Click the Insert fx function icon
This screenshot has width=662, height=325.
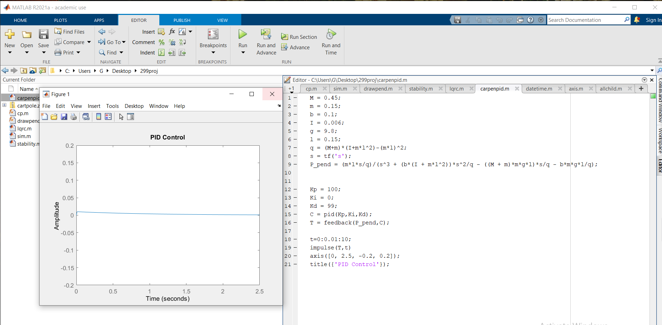click(x=172, y=32)
